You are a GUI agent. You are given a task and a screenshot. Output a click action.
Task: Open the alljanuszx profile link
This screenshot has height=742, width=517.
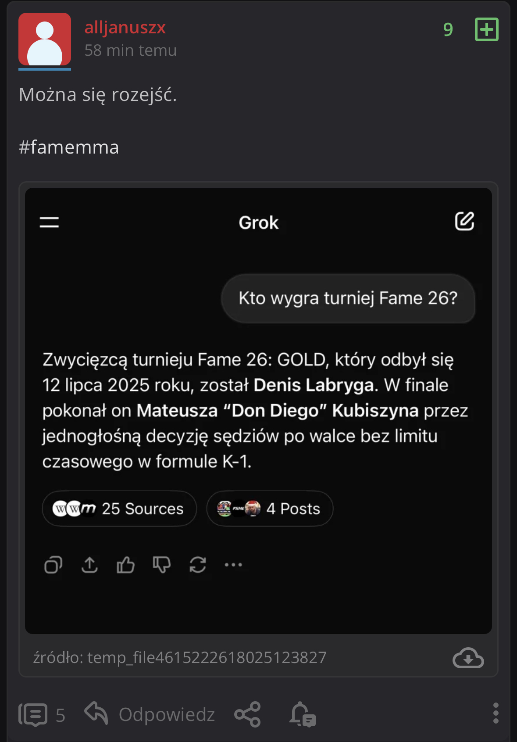[125, 28]
